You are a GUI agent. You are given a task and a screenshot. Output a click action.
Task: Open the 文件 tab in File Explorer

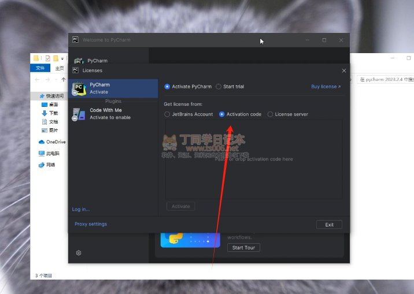[40, 68]
